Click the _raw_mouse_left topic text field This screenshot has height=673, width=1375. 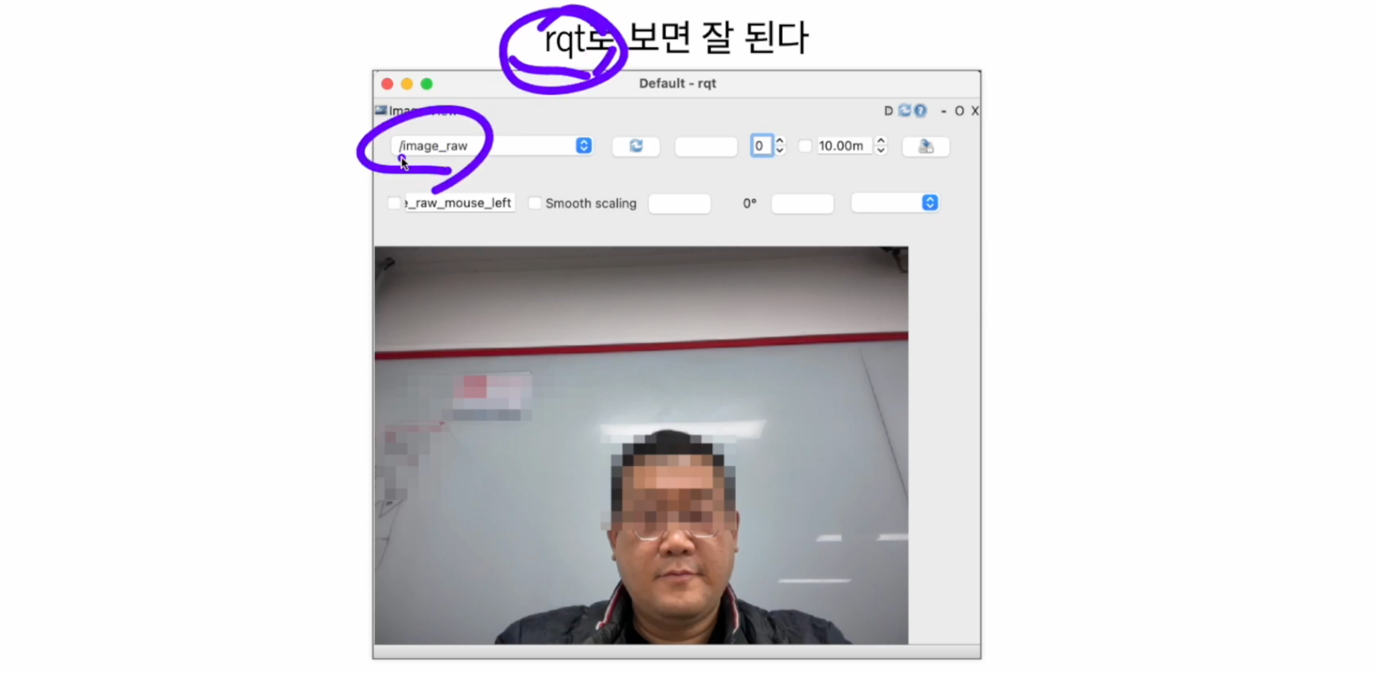click(x=460, y=203)
